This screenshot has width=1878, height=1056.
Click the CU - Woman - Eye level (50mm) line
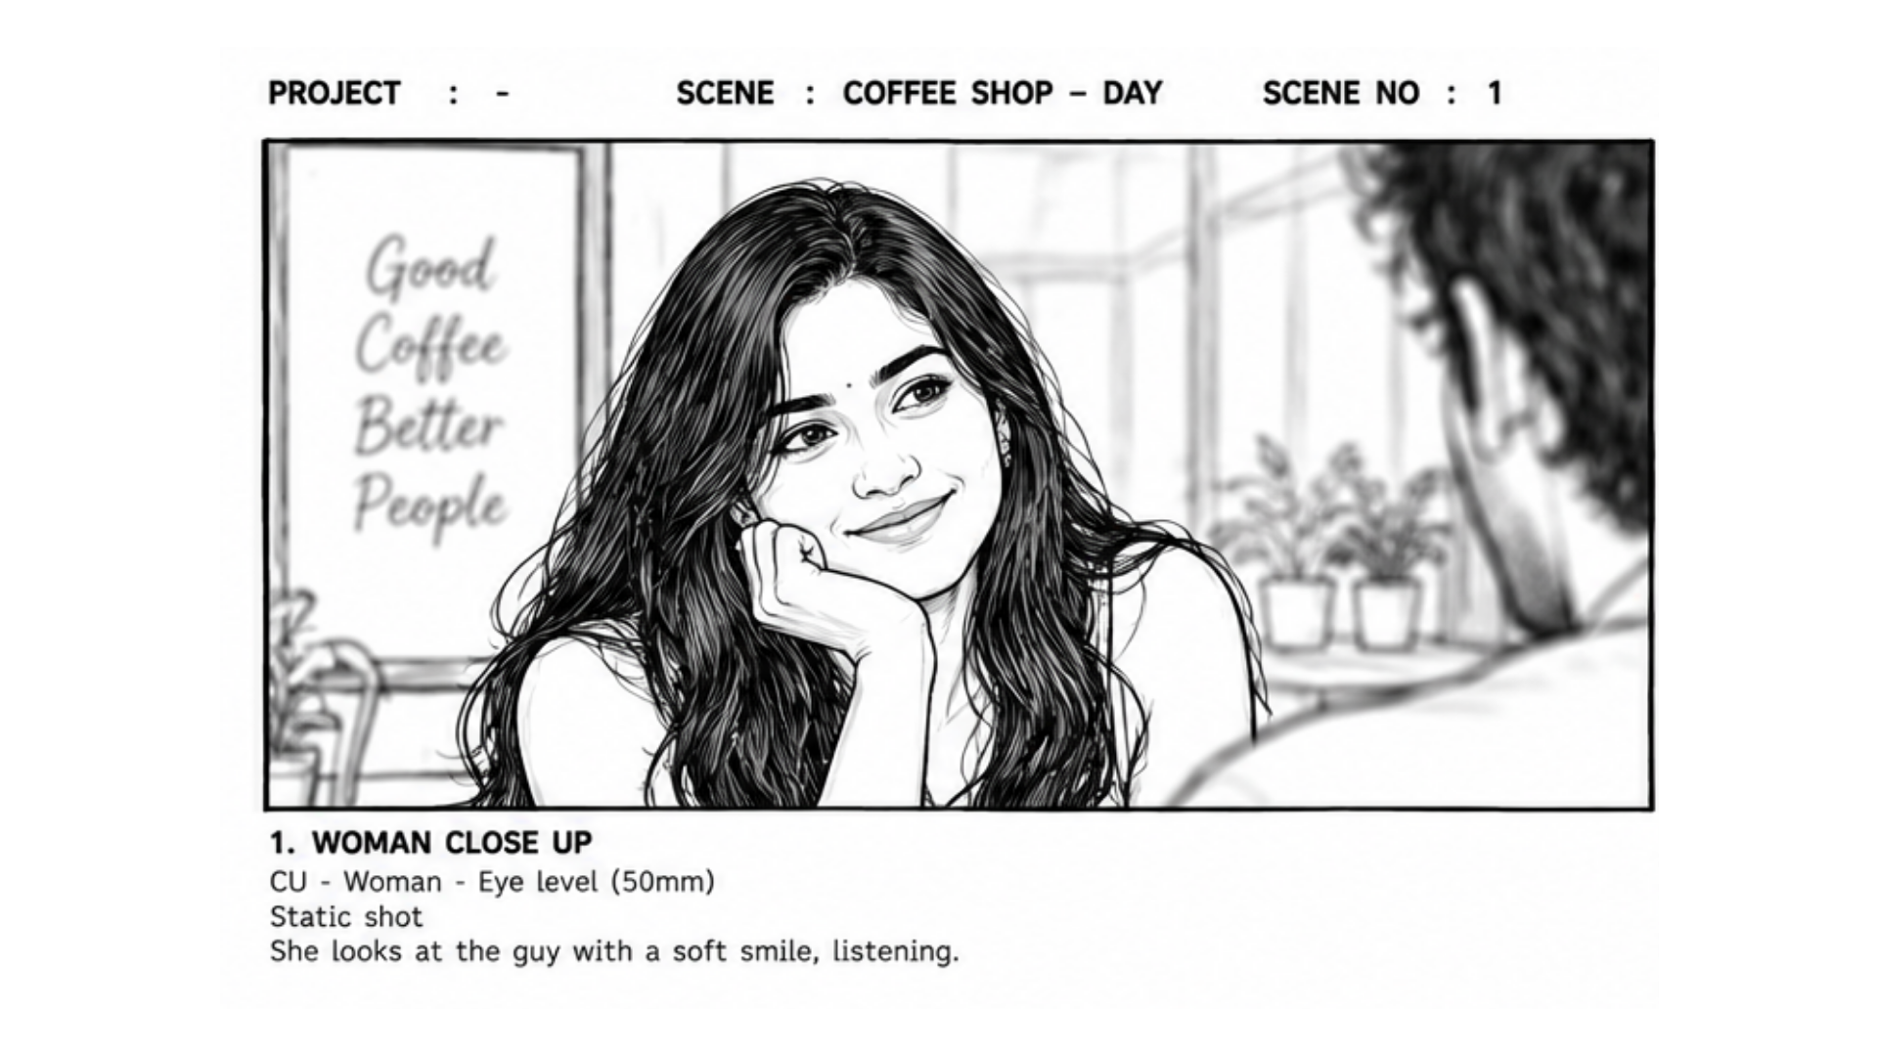pyautogui.click(x=492, y=882)
